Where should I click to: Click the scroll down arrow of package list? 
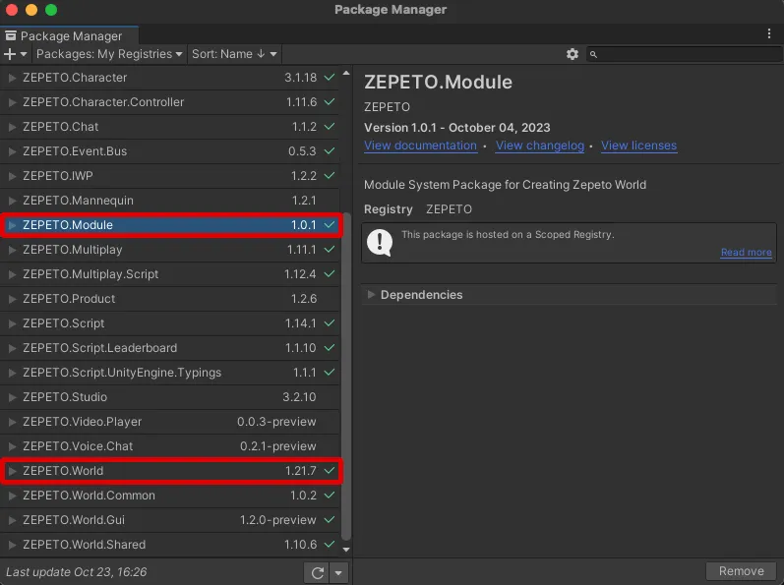[346, 550]
